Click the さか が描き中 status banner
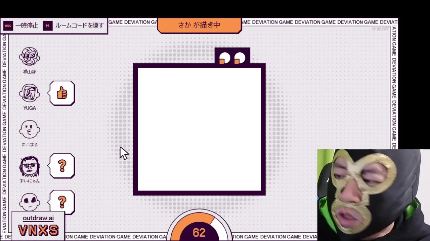 point(200,25)
